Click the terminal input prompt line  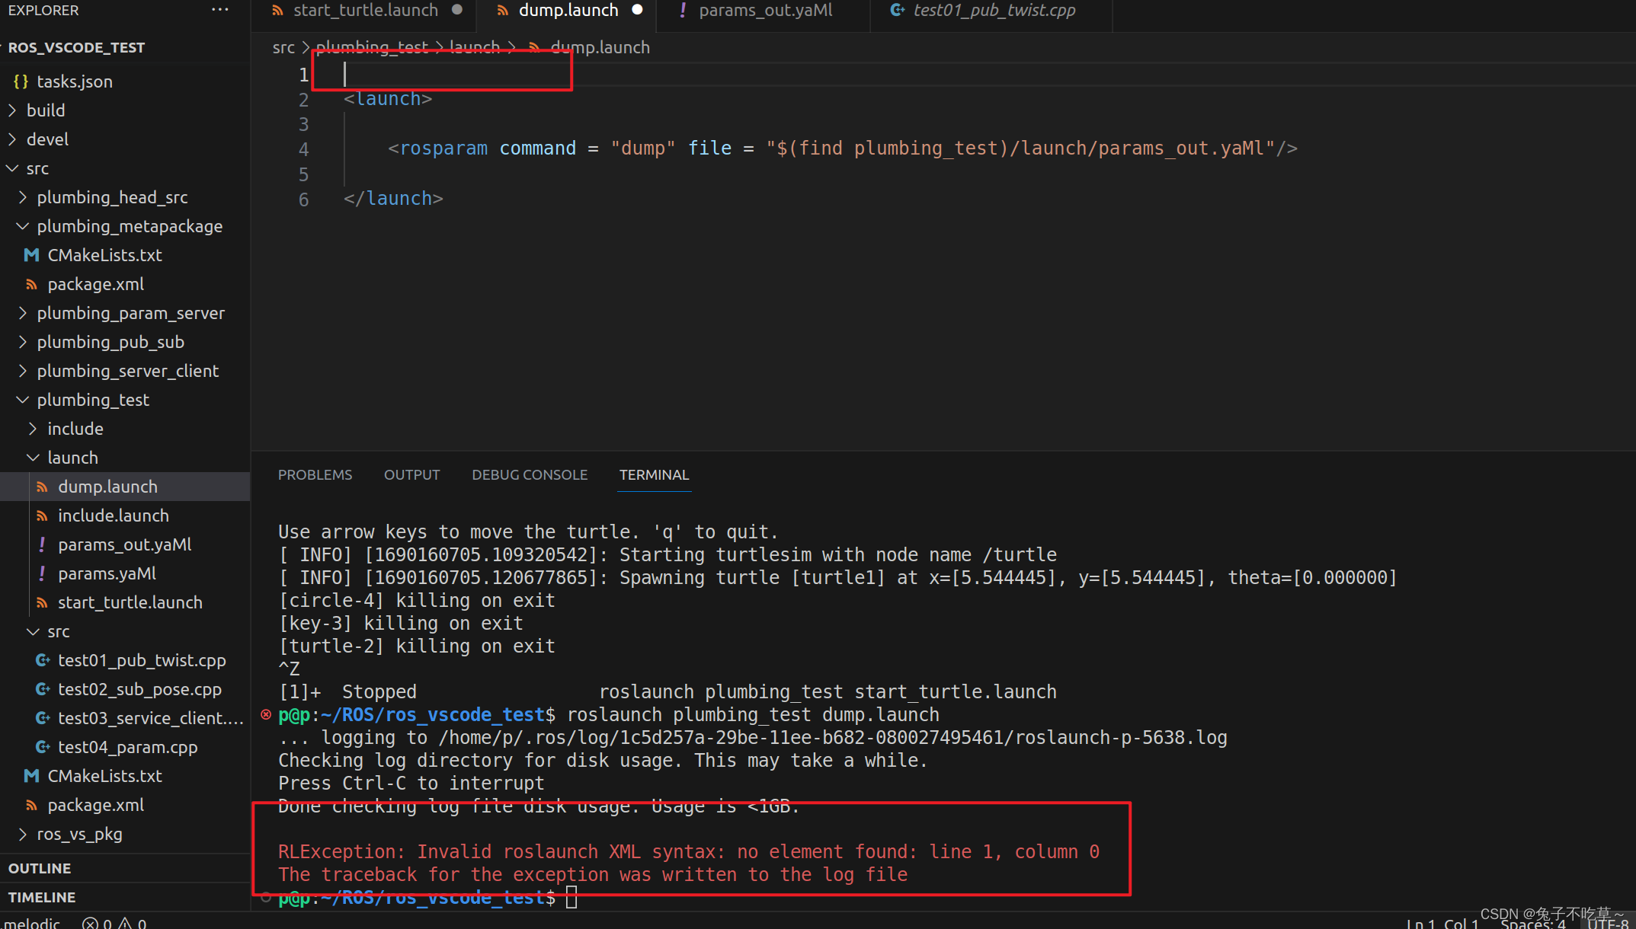click(x=571, y=898)
